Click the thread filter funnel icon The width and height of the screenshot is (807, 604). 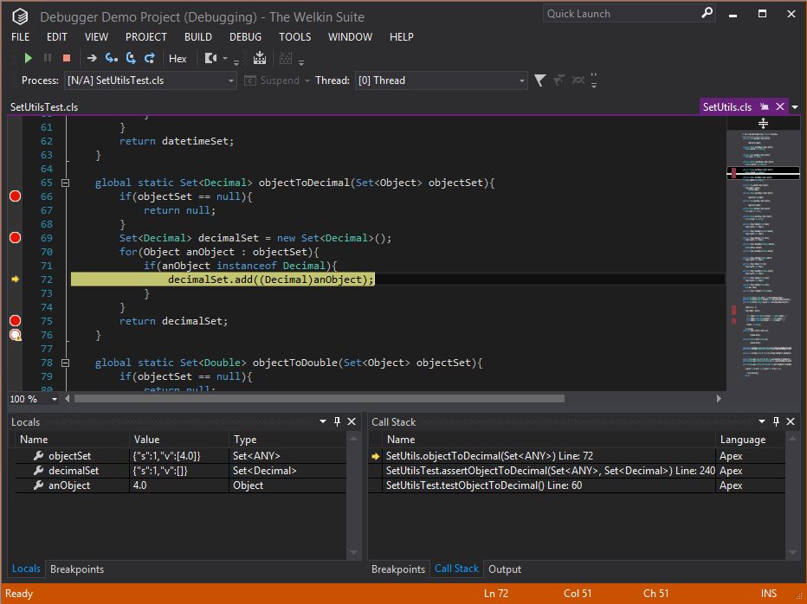click(x=539, y=80)
